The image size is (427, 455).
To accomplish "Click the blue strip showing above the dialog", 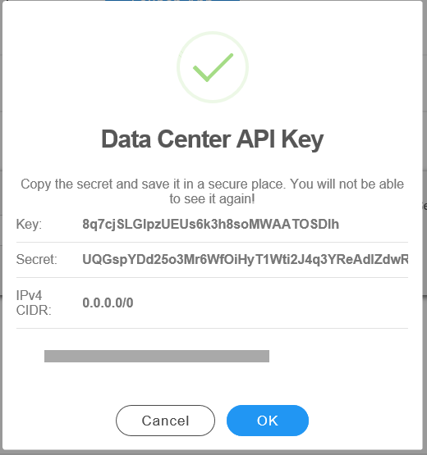I will point(172,1).
